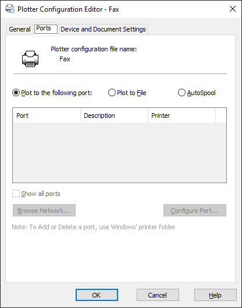Click Cancel to discard changes
242x308 pixels.
[x=158, y=295]
